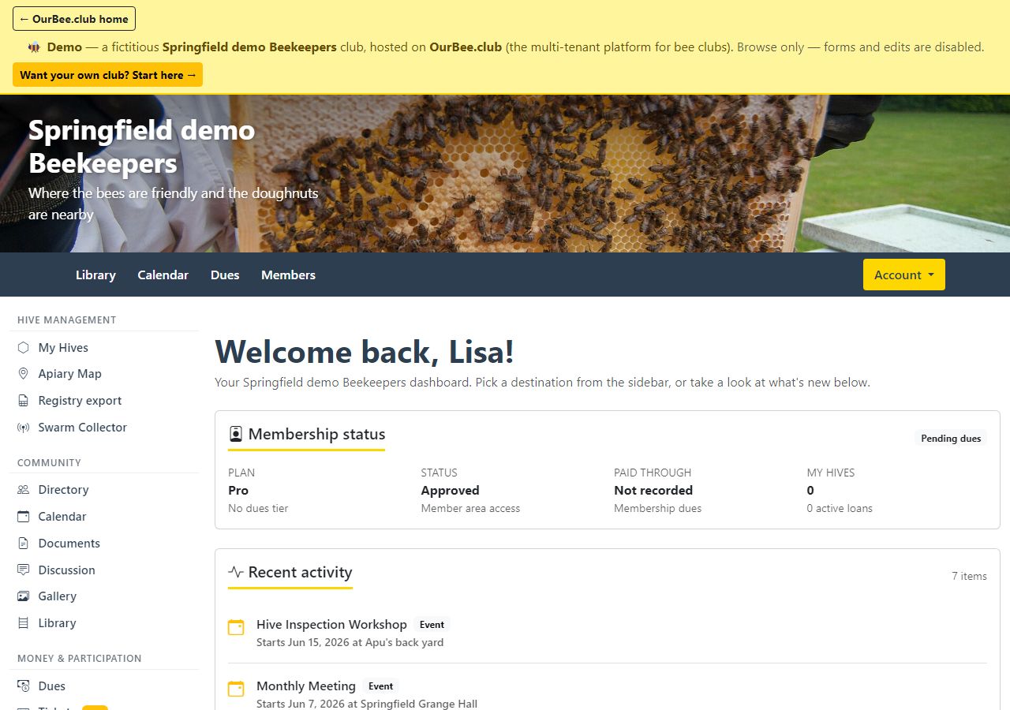Open the Discussion sidebar link
This screenshot has width=1010, height=710.
66,570
